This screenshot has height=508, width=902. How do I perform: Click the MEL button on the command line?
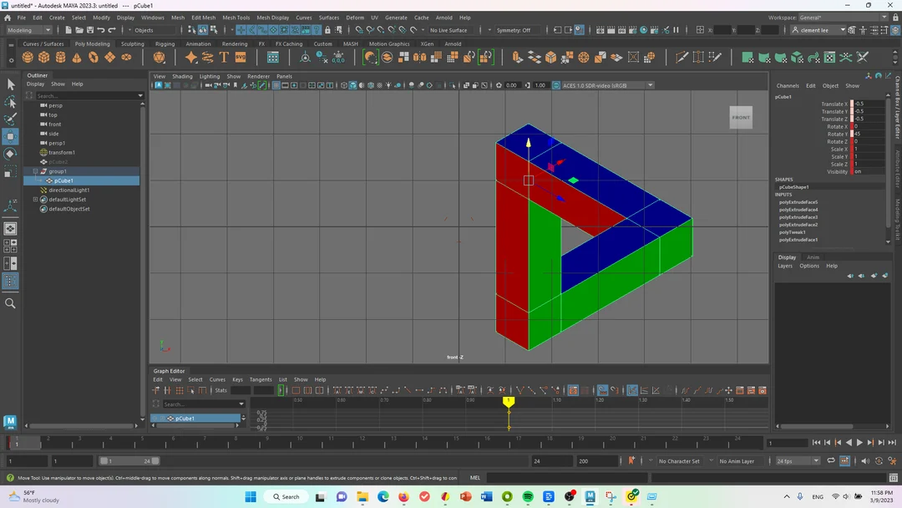pyautogui.click(x=474, y=477)
